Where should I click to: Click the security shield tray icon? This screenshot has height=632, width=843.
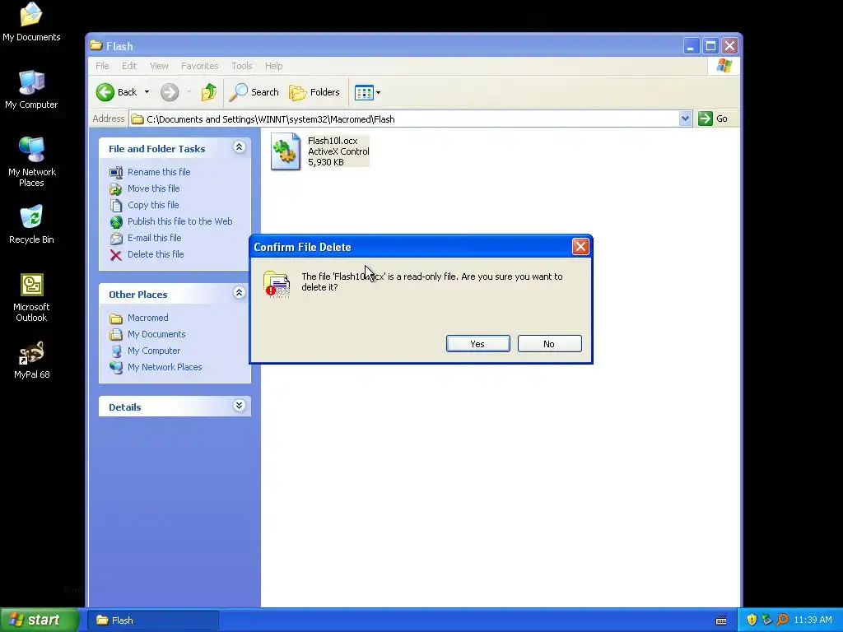tap(752, 620)
